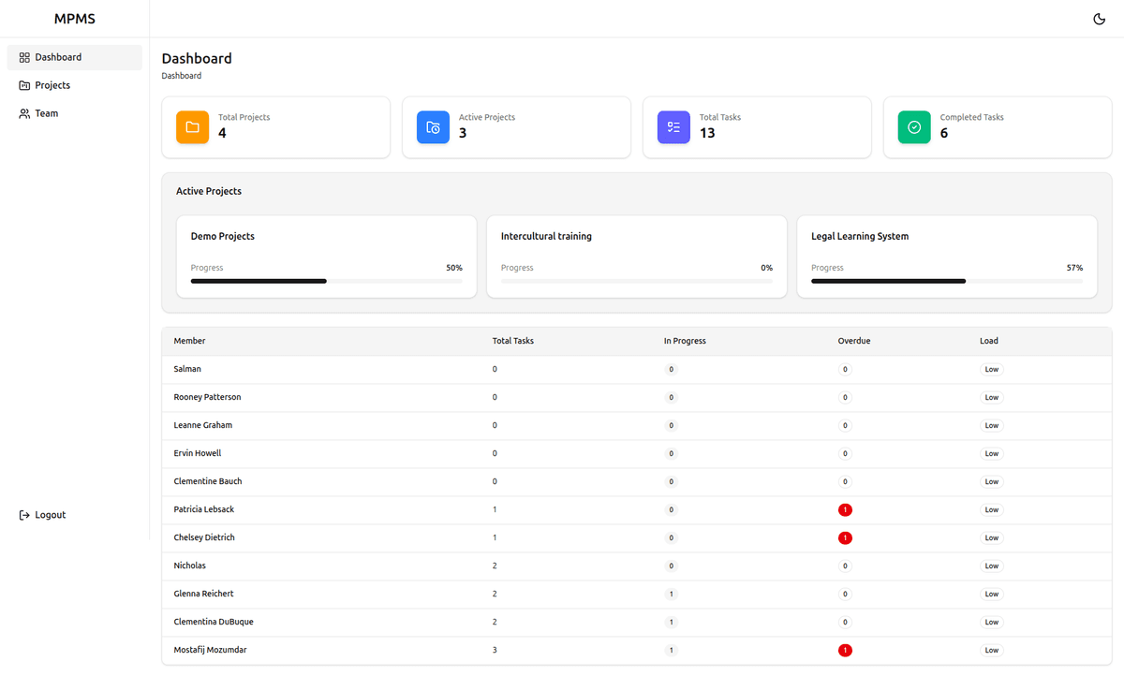
Task: Select member Clementina DuBuque
Action: (214, 622)
